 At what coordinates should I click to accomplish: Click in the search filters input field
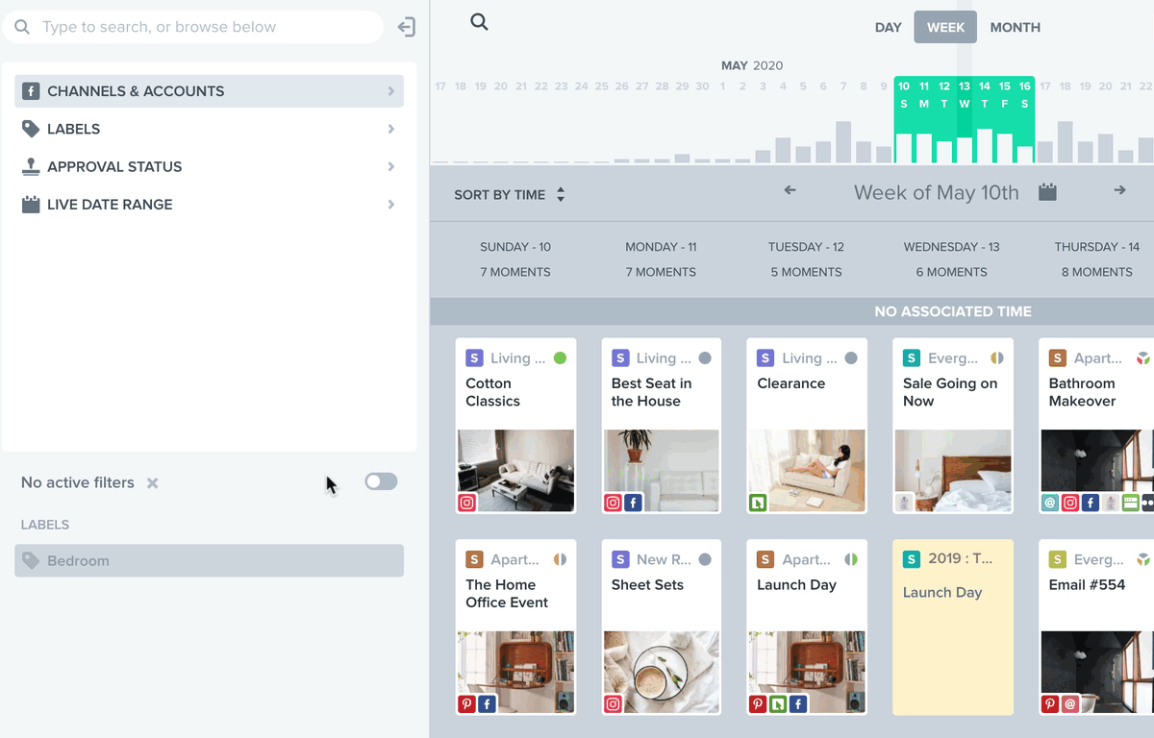(192, 27)
